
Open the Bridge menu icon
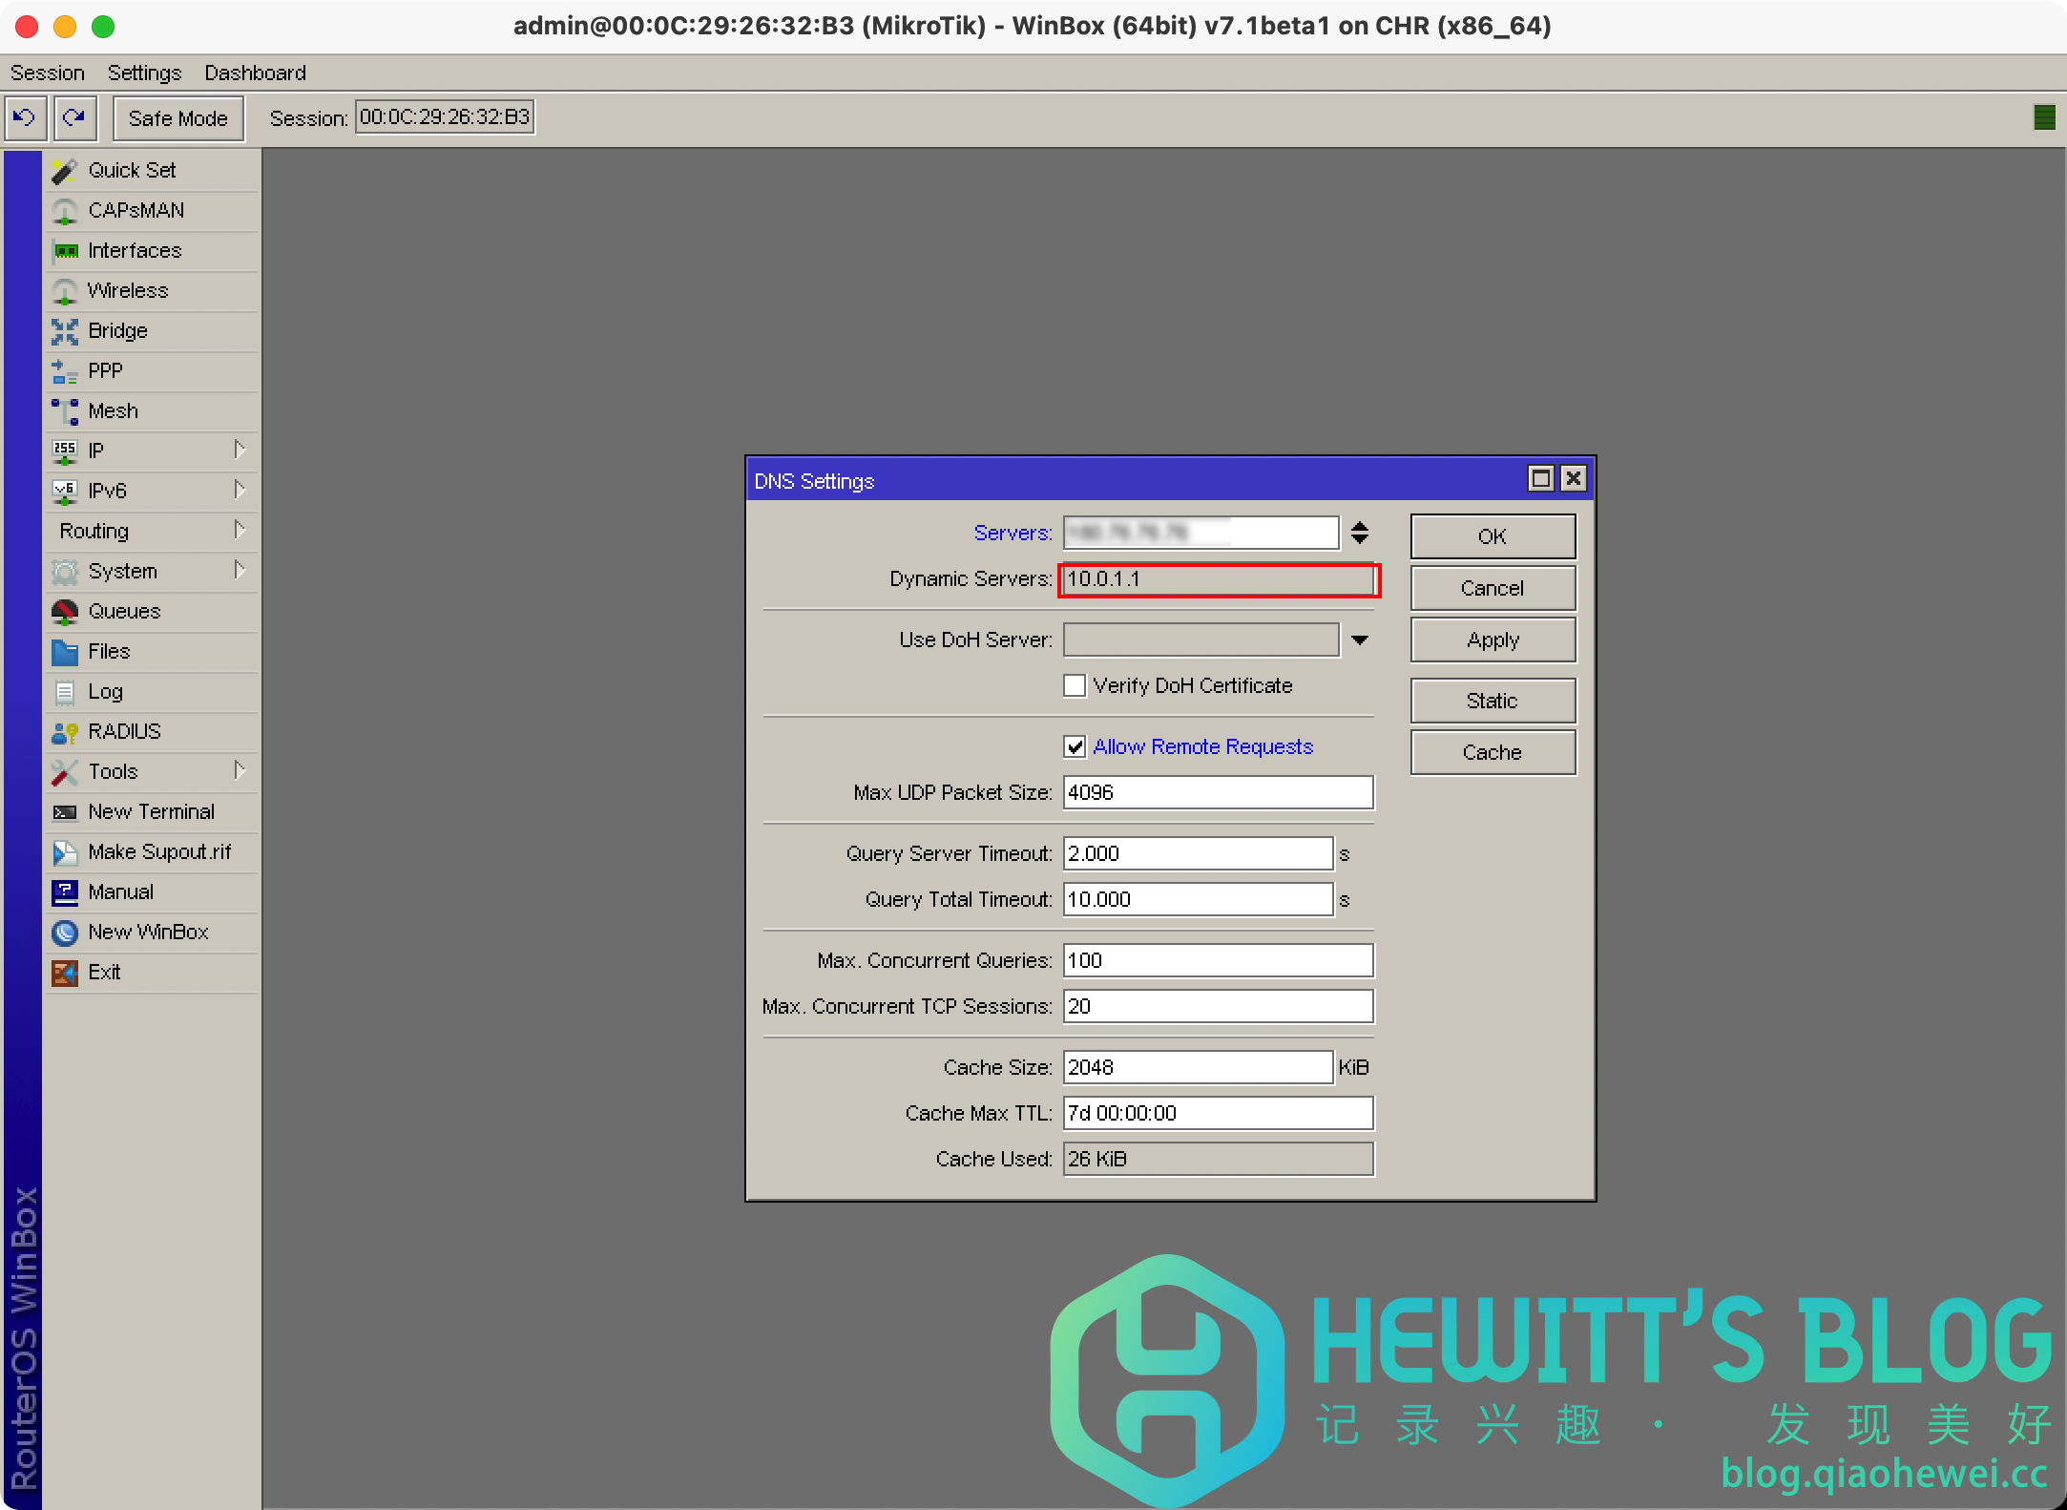(65, 331)
